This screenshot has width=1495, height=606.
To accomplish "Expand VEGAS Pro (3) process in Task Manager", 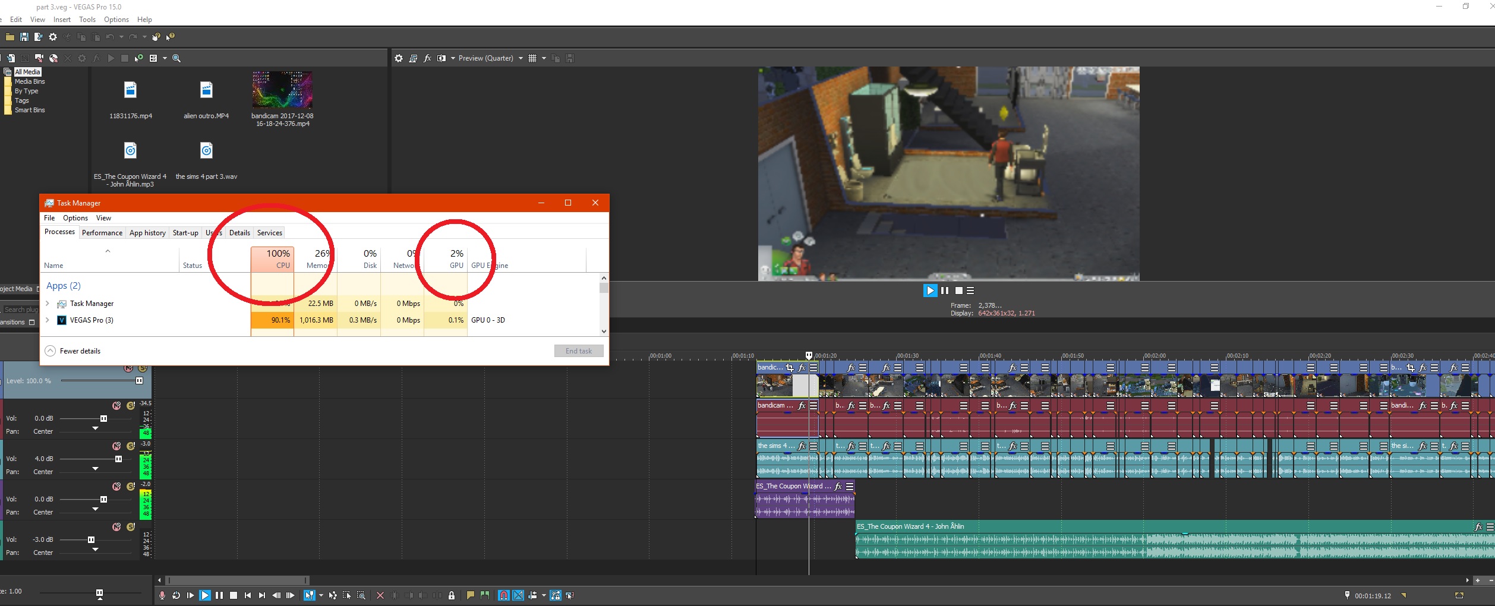I will click(x=48, y=320).
